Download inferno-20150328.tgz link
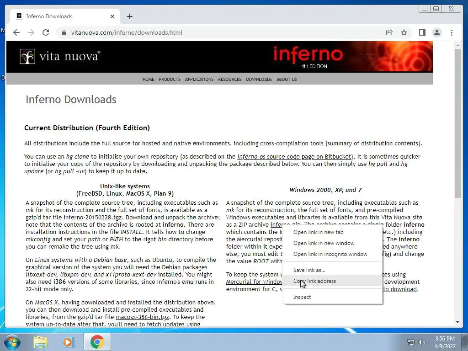Image resolution: width=468 pixels, height=351 pixels. [x=92, y=218]
